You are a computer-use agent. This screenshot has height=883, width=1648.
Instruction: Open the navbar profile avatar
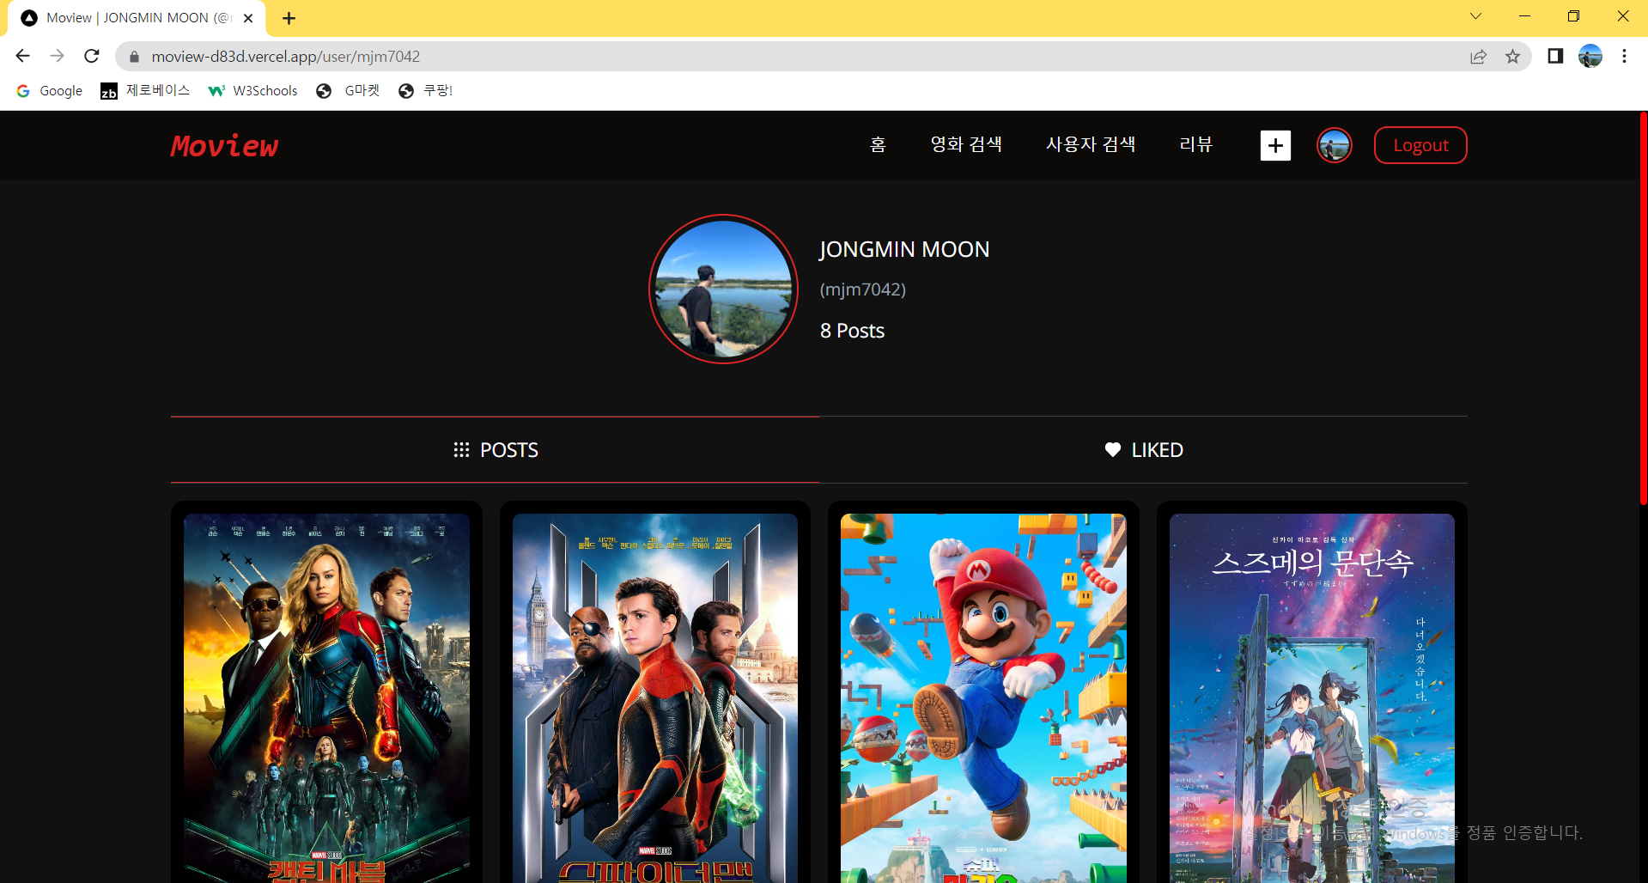click(1334, 145)
